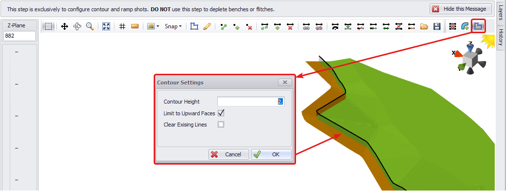
Task: Click the Hide this Message button
Action: [x=460, y=9]
